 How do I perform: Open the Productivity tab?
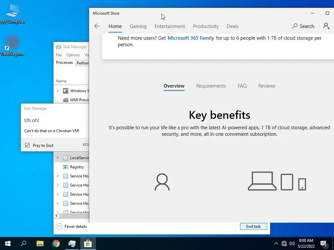point(206,26)
